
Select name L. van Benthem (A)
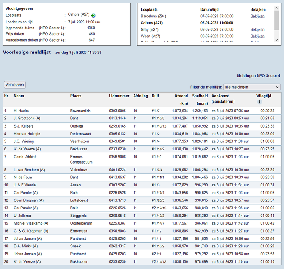coord(29,170)
